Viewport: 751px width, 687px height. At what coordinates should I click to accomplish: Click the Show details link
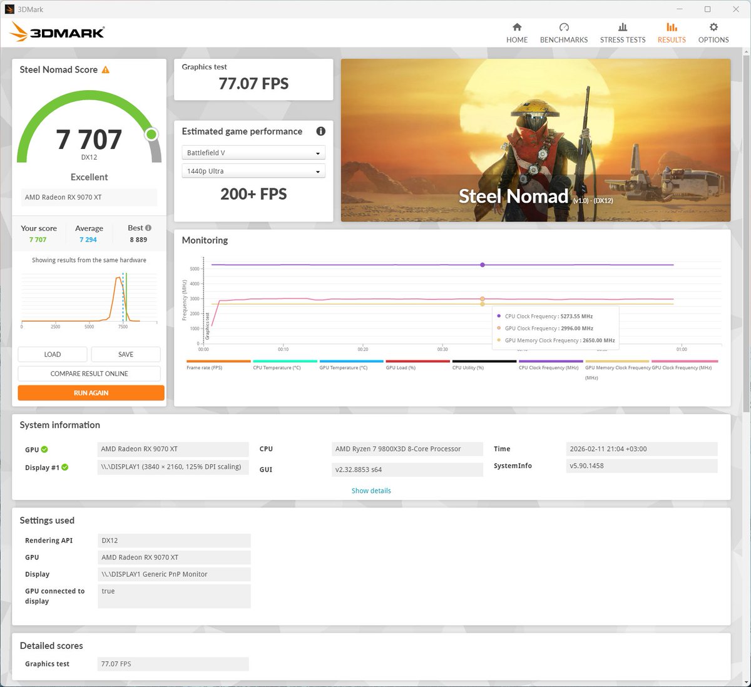pyautogui.click(x=371, y=491)
